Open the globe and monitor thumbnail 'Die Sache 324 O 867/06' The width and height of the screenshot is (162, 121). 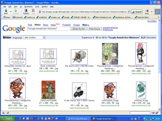click(79, 57)
